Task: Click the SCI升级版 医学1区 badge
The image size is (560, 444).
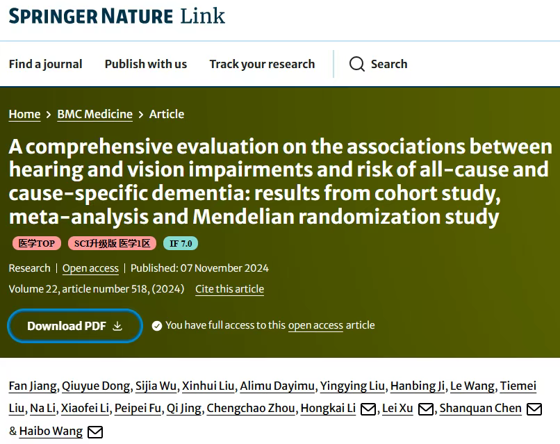Action: tap(112, 244)
